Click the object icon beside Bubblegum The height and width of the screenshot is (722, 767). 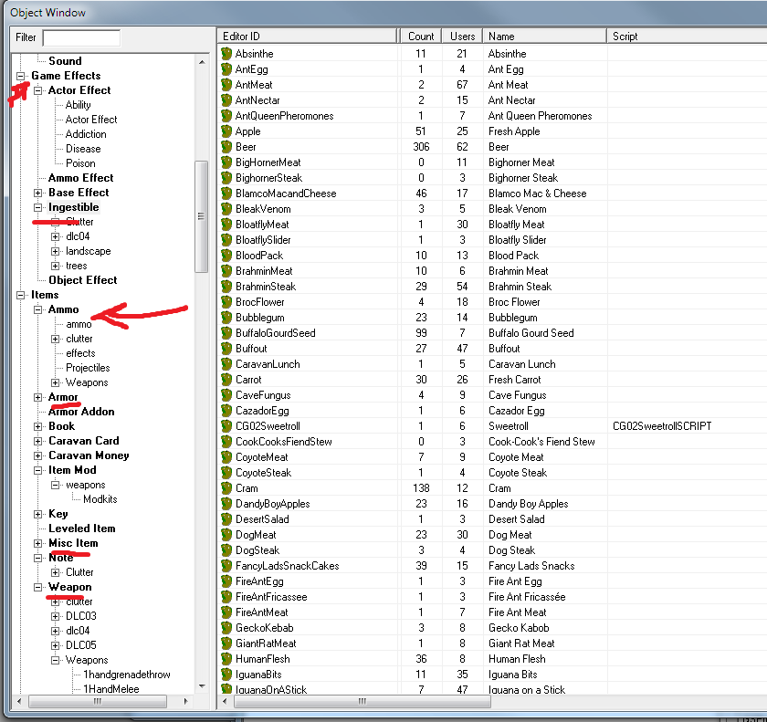(226, 317)
